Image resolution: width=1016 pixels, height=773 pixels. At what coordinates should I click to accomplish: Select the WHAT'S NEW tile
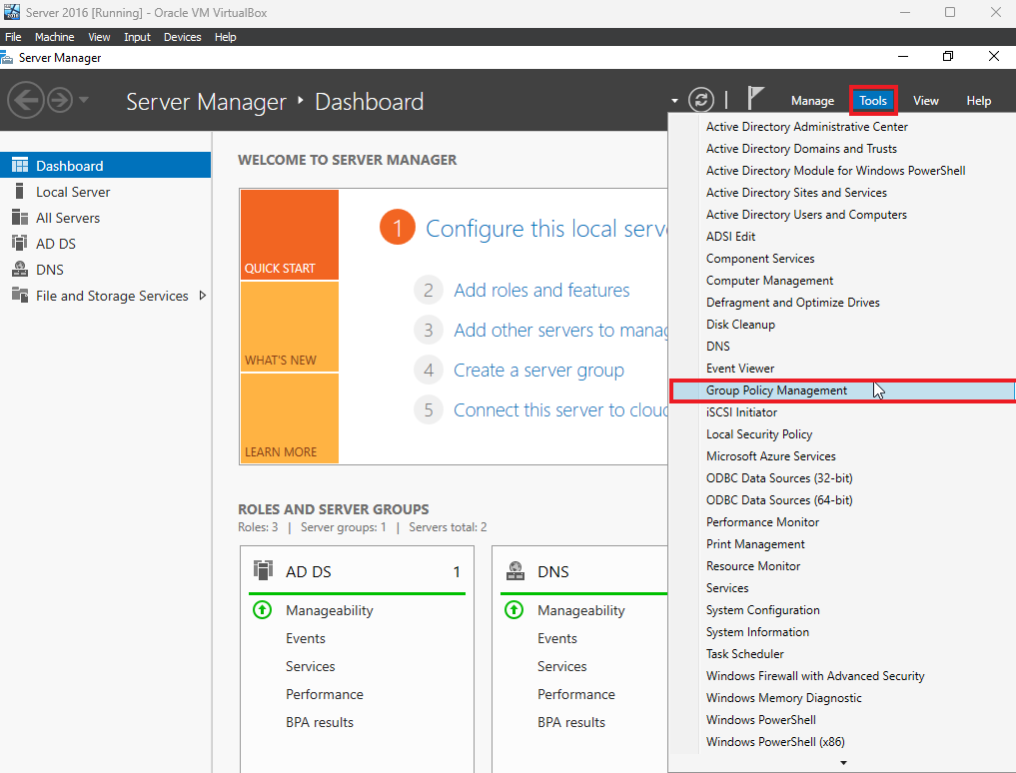point(290,327)
